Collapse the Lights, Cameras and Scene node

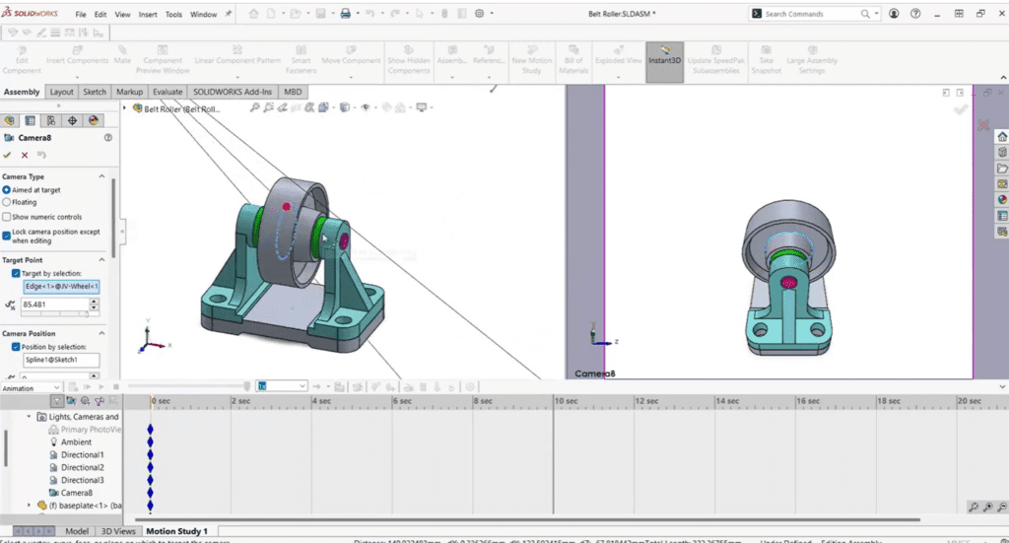pos(28,417)
